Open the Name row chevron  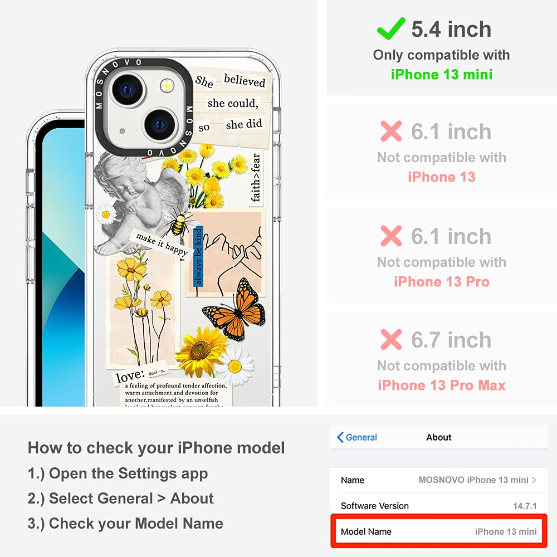point(534,480)
